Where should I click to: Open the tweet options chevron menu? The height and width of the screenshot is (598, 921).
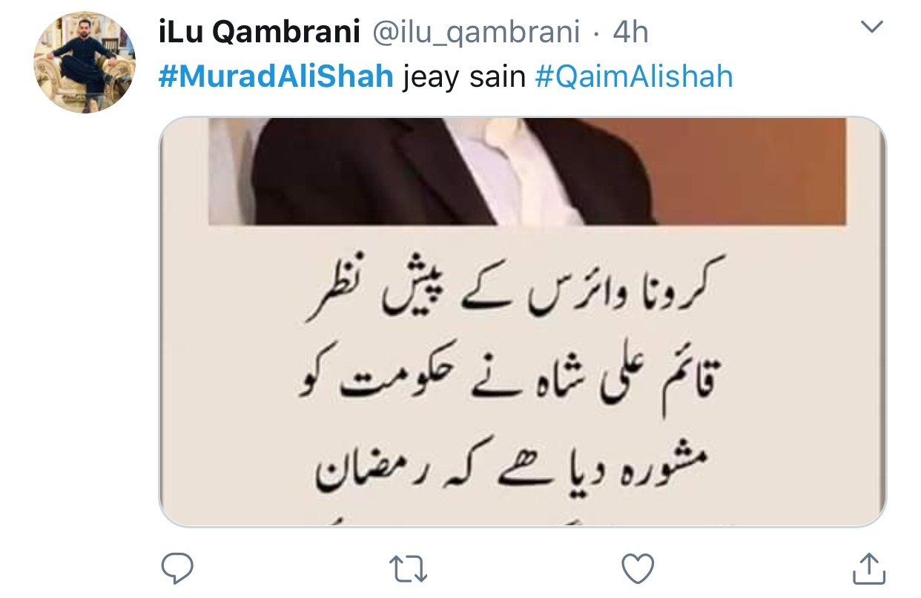(x=874, y=28)
